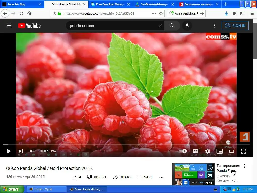This screenshot has width=257, height=193.
Task: Open the Windows start menu
Action: pos(12,189)
